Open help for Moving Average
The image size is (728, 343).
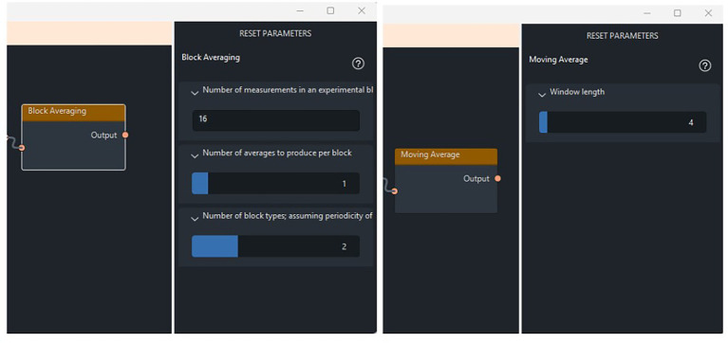[x=705, y=65]
